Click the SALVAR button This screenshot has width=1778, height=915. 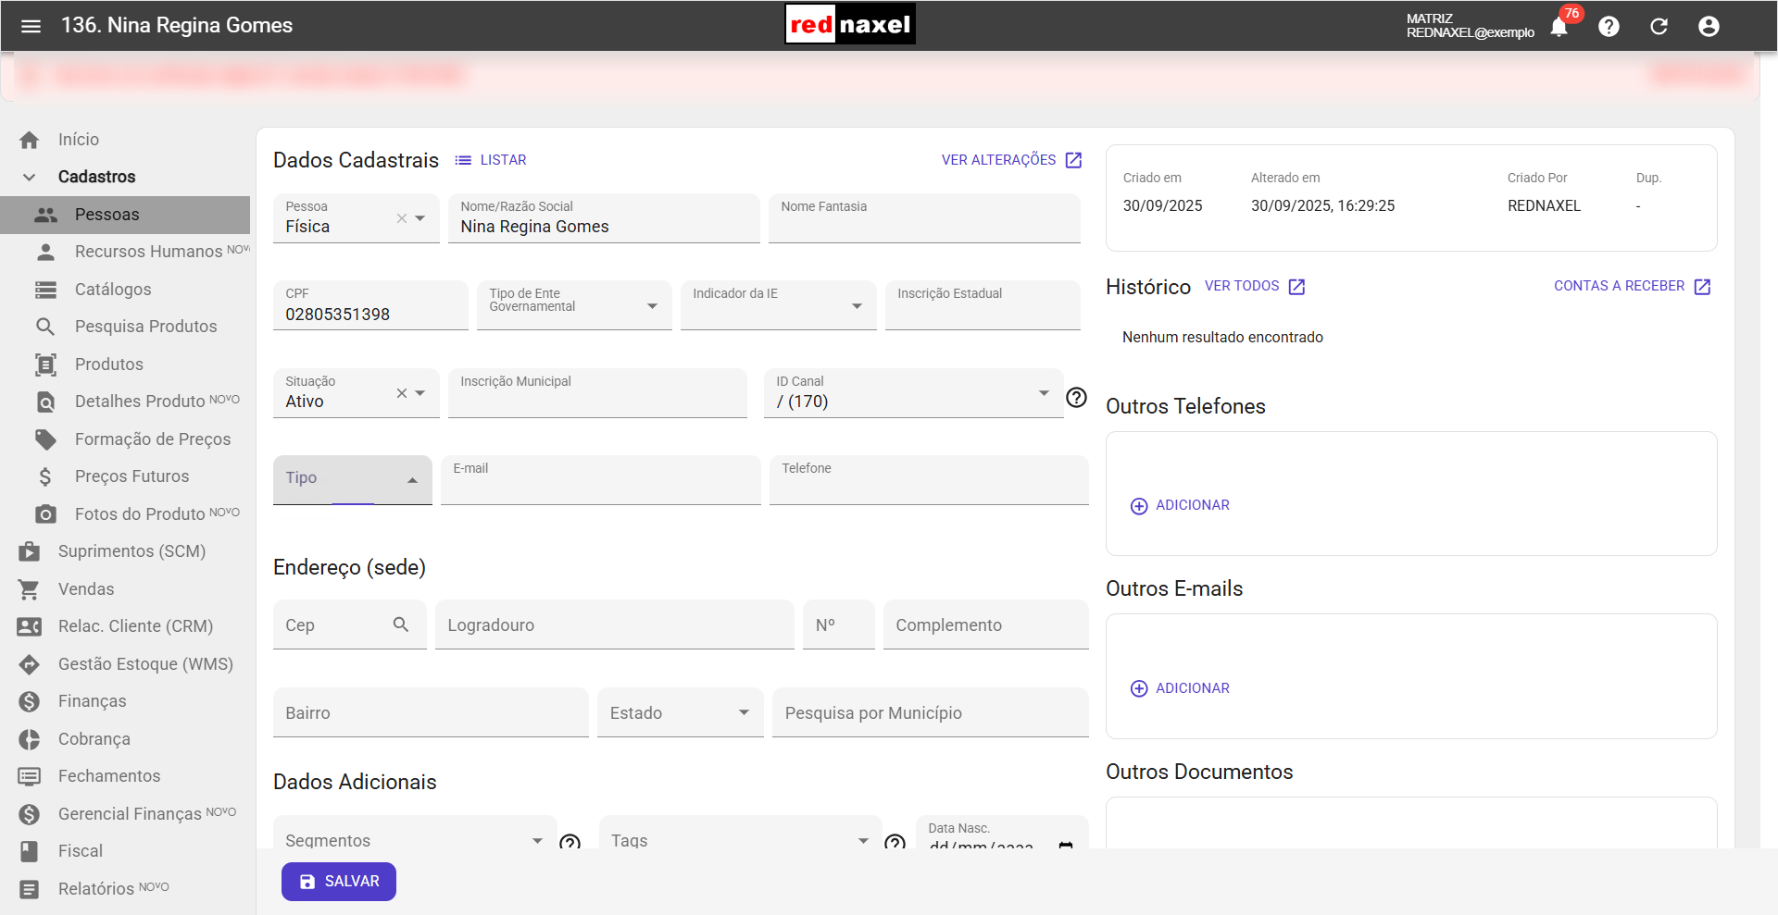click(339, 882)
